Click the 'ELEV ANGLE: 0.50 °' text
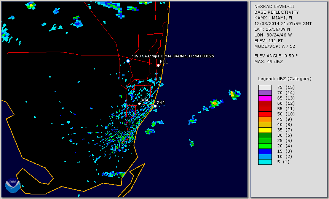Image resolution: width=329 pixels, height=199 pixels. coord(276,56)
